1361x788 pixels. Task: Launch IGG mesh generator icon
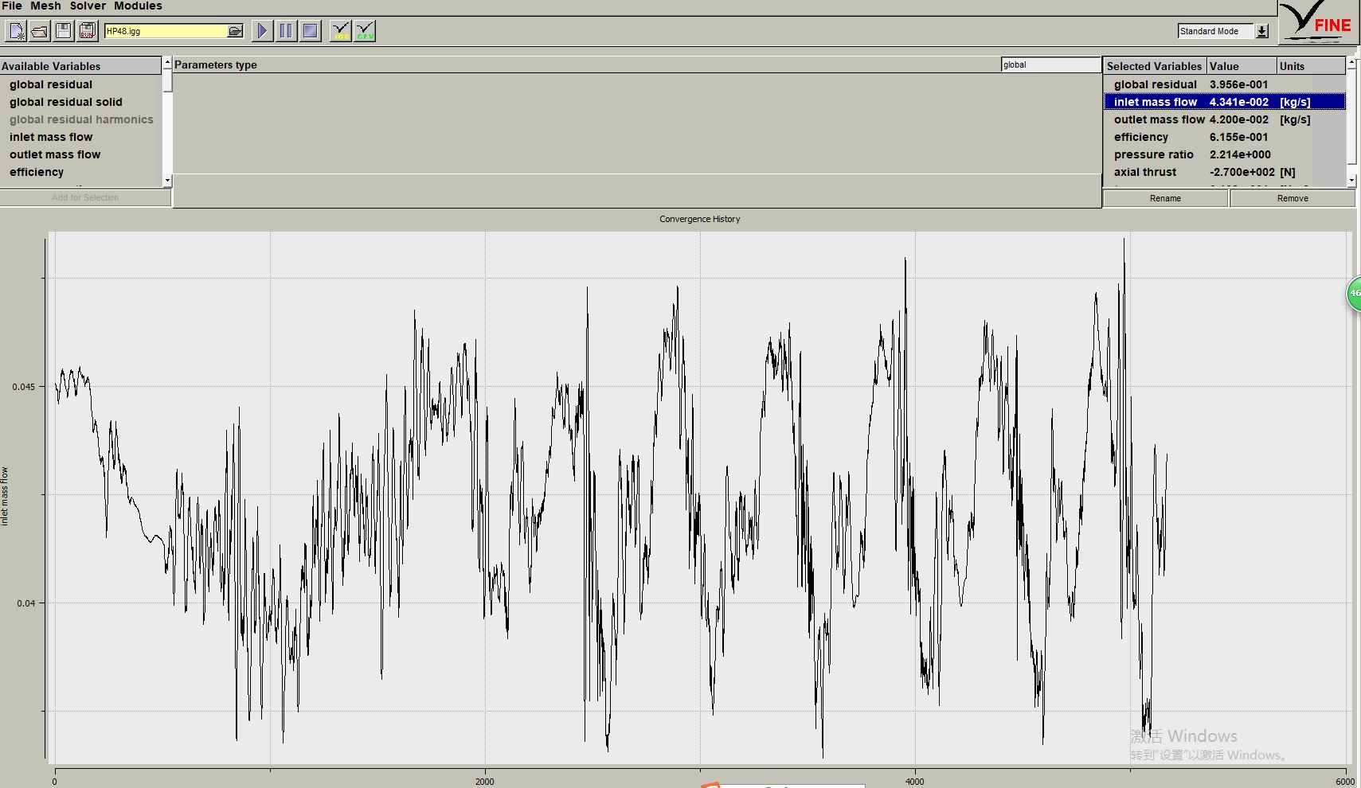click(340, 31)
